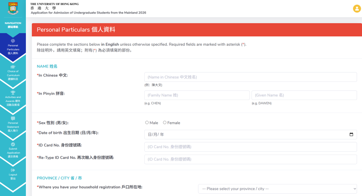The width and height of the screenshot is (362, 196).
Task: Open Submit Application page from sidebar
Action: pyautogui.click(x=13, y=153)
